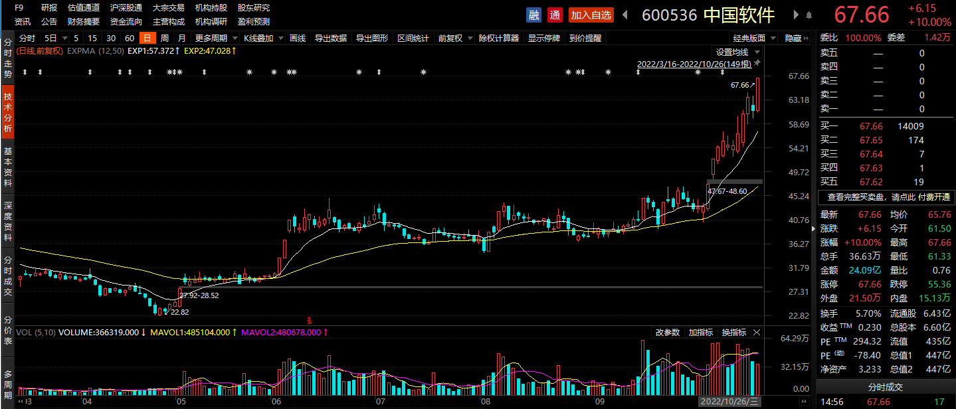Select the highlighted 日 daily period

[x=147, y=39]
